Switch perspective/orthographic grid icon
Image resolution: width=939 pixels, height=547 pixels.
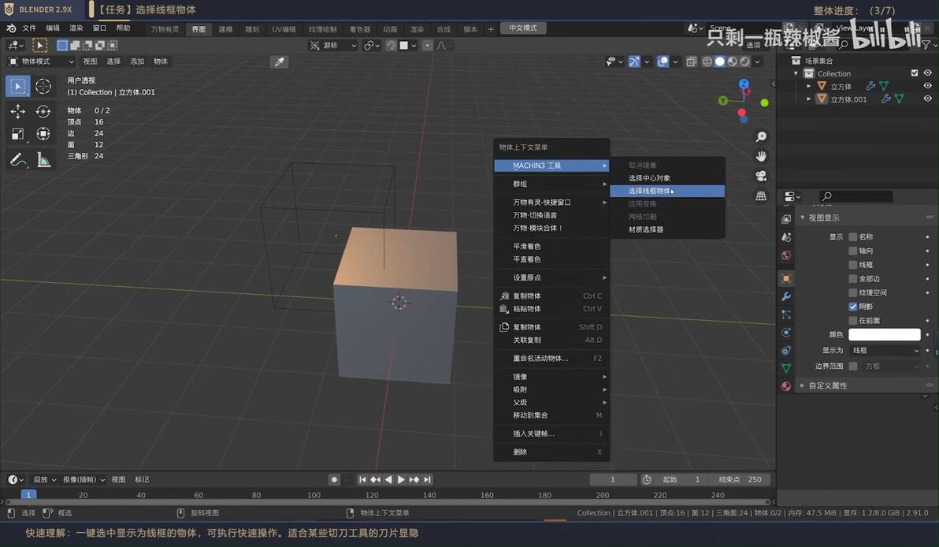click(761, 196)
